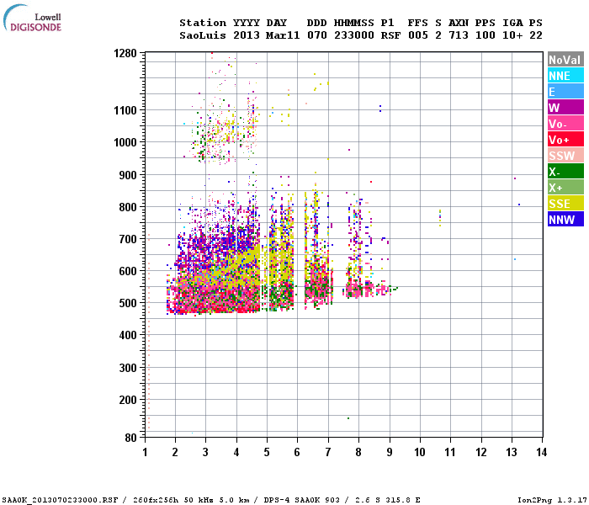Click the PPS value 100

pyautogui.click(x=485, y=35)
